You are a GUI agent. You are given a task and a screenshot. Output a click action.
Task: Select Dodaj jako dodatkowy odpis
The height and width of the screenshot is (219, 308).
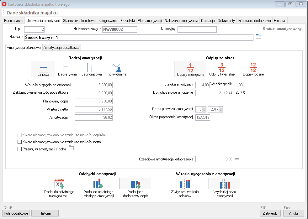click(135, 188)
